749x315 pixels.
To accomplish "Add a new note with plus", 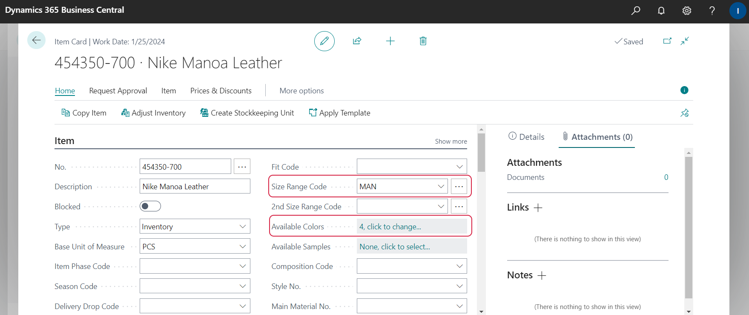I will [542, 275].
